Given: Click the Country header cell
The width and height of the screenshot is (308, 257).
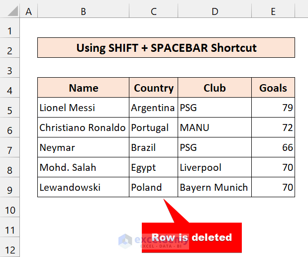Looking at the screenshot, I should (x=153, y=88).
